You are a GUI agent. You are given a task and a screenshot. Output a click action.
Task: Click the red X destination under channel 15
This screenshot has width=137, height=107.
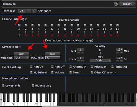click(111, 35)
